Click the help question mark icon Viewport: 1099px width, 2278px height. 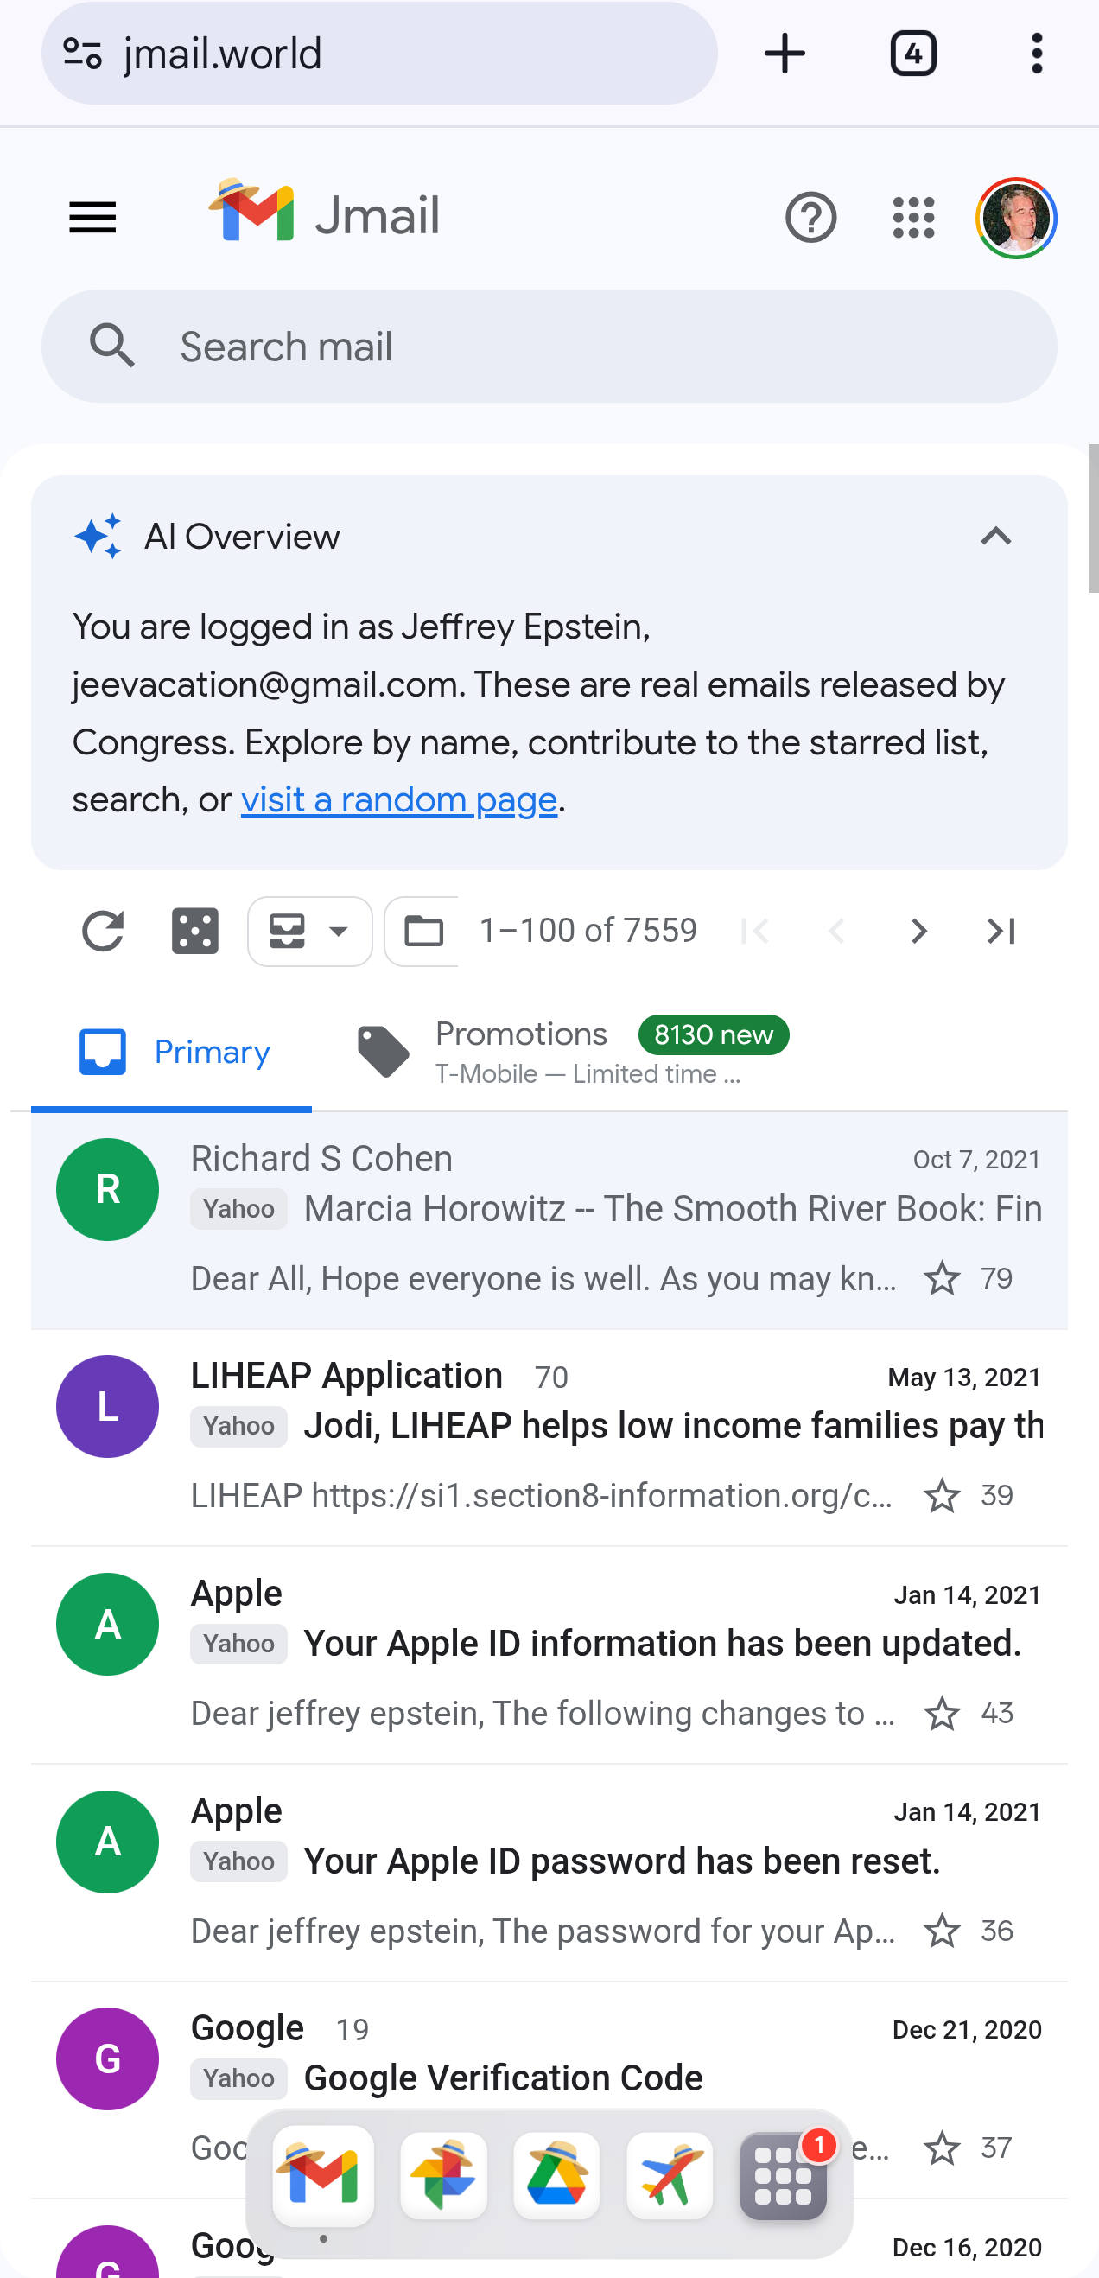[x=810, y=218]
